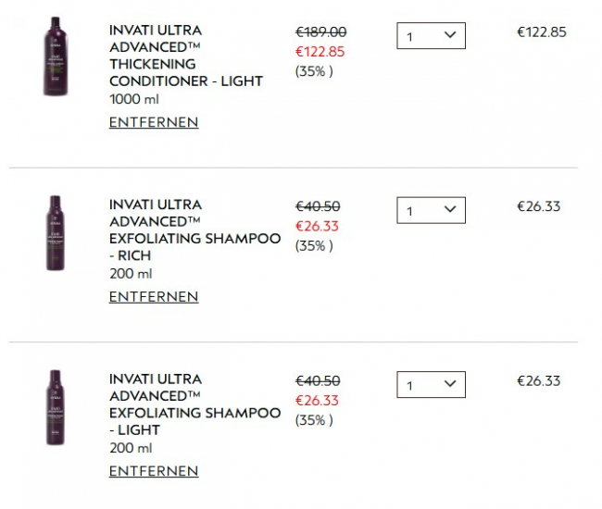
Task: Click the red €122.85 sale price
Action: coord(320,52)
